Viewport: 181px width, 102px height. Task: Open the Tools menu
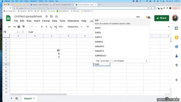[62, 21]
